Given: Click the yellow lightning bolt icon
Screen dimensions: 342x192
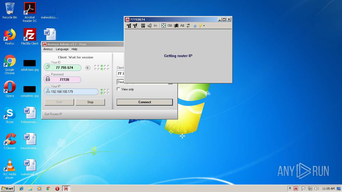Looking at the screenshot, I should [x=200, y=26].
